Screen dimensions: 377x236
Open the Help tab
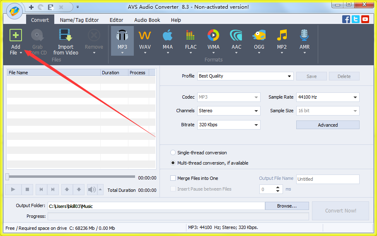pos(176,20)
